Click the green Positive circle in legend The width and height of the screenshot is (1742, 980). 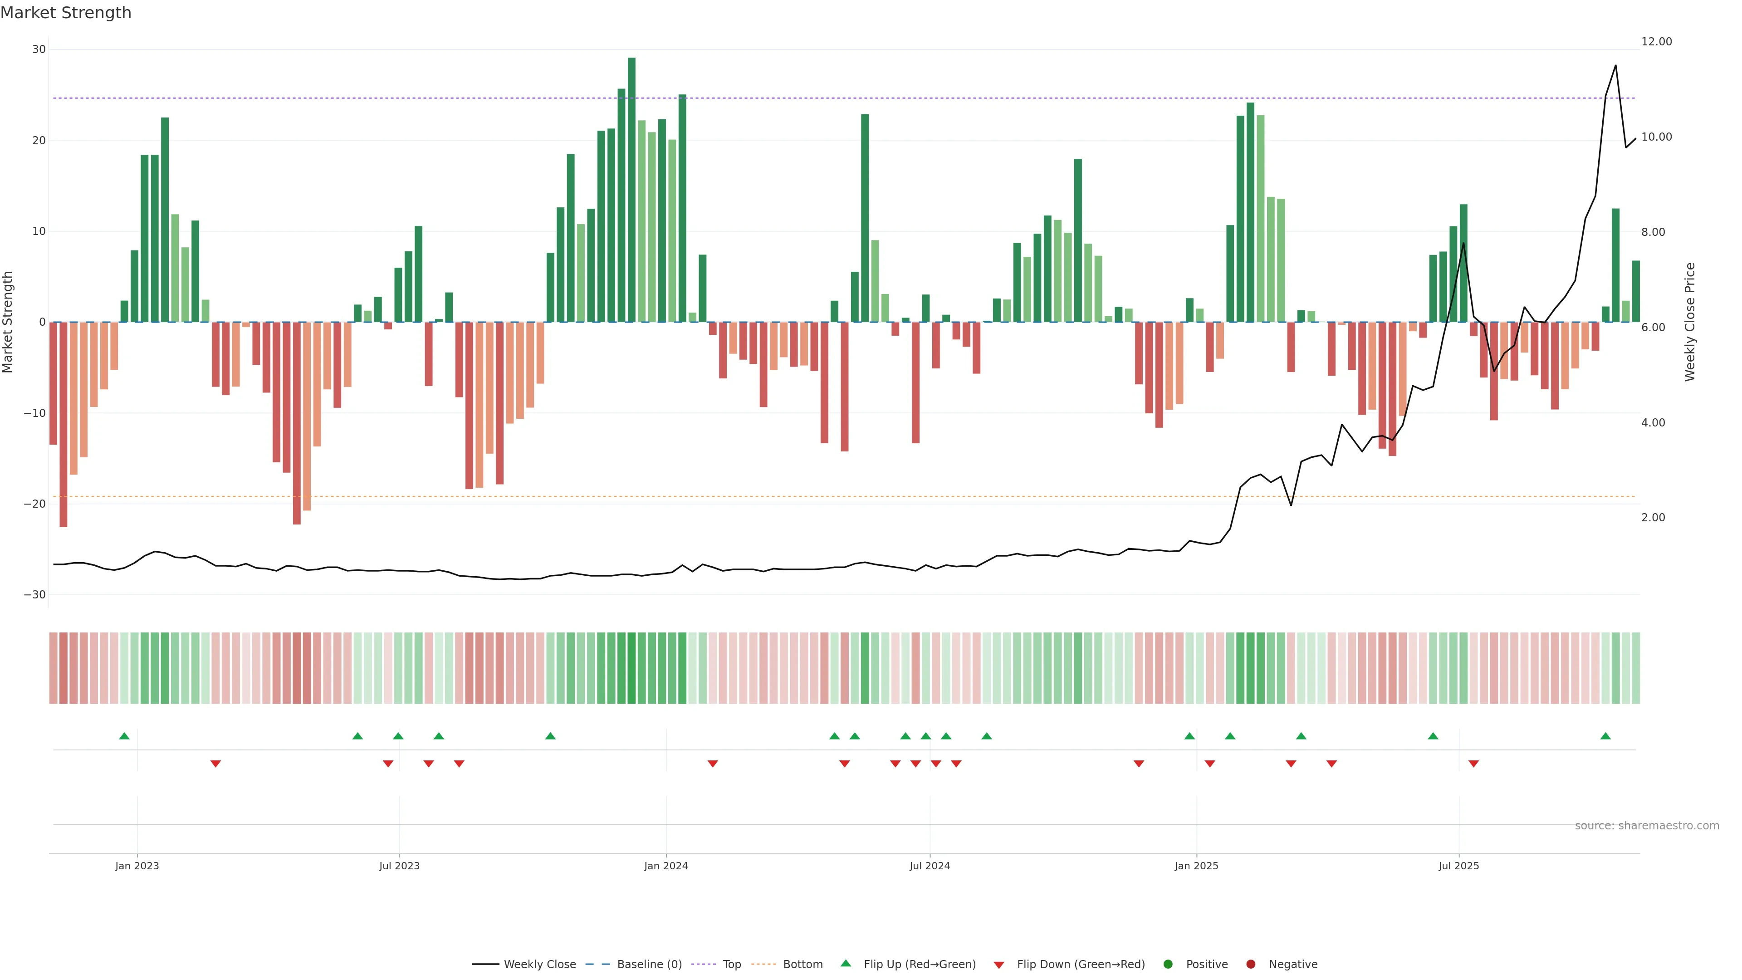coord(1168,965)
